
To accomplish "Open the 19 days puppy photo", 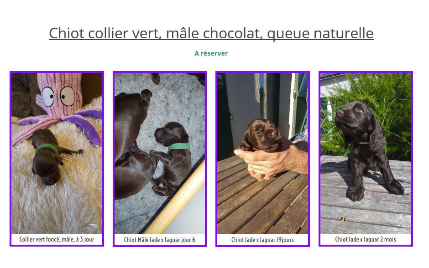I will pyautogui.click(x=263, y=153).
